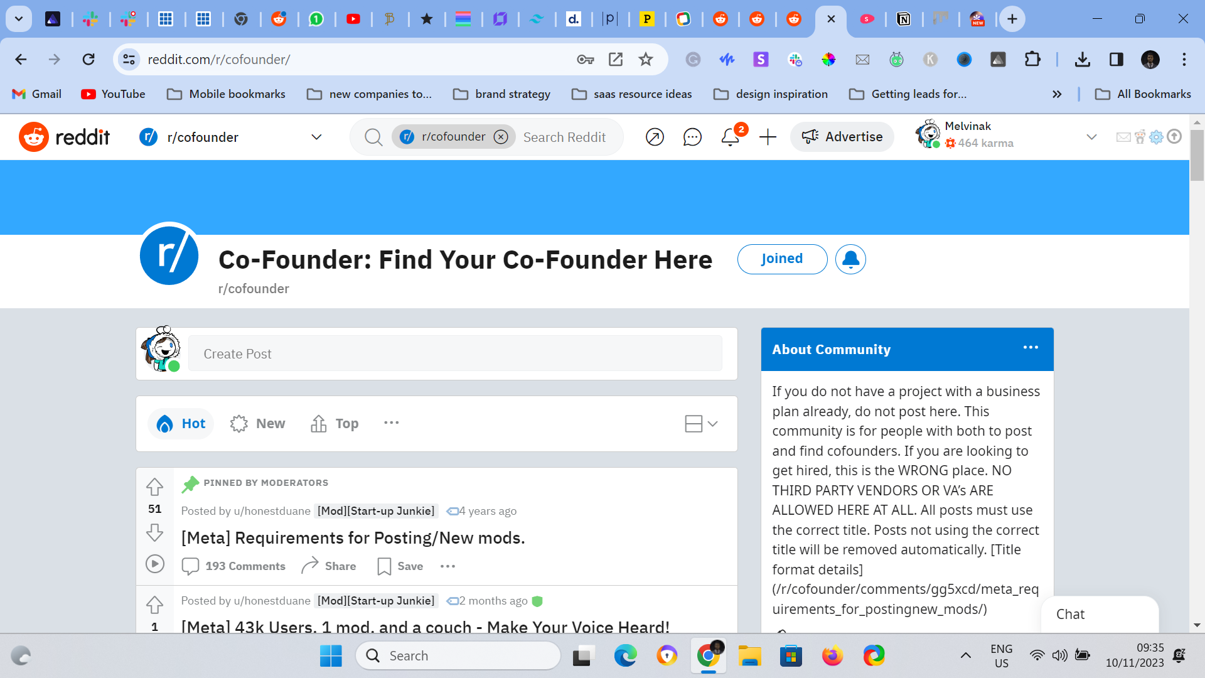The width and height of the screenshot is (1205, 678).
Task: Click the Advertise button
Action: 842,137
